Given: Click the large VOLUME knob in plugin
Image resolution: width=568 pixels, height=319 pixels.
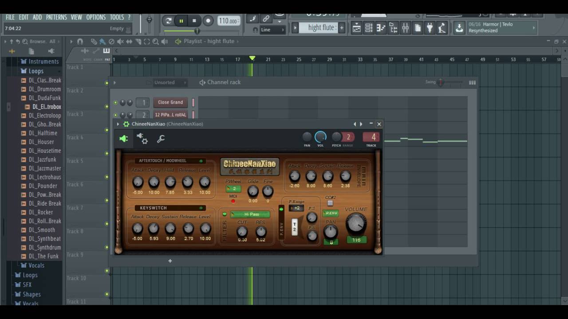Looking at the screenshot, I should [x=356, y=224].
